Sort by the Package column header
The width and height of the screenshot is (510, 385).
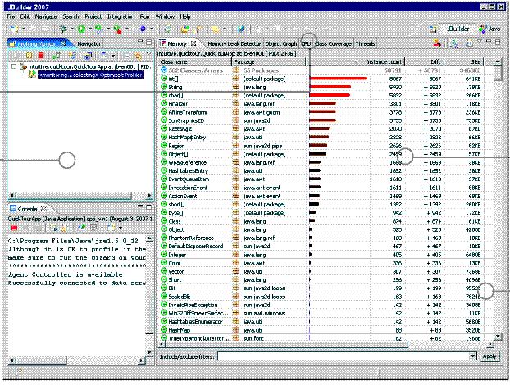pyautogui.click(x=269, y=61)
